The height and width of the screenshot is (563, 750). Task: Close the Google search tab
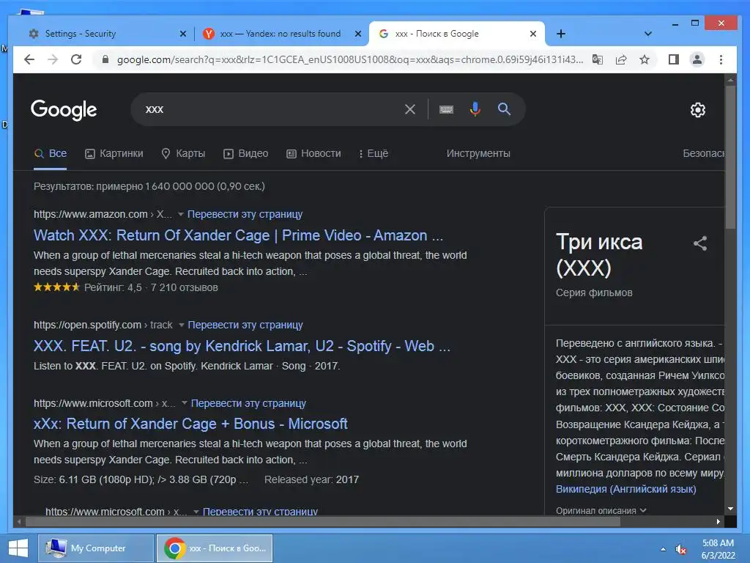(533, 34)
